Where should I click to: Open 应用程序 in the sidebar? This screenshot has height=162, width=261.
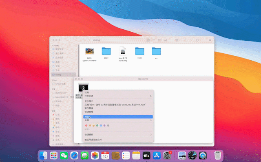point(64,58)
